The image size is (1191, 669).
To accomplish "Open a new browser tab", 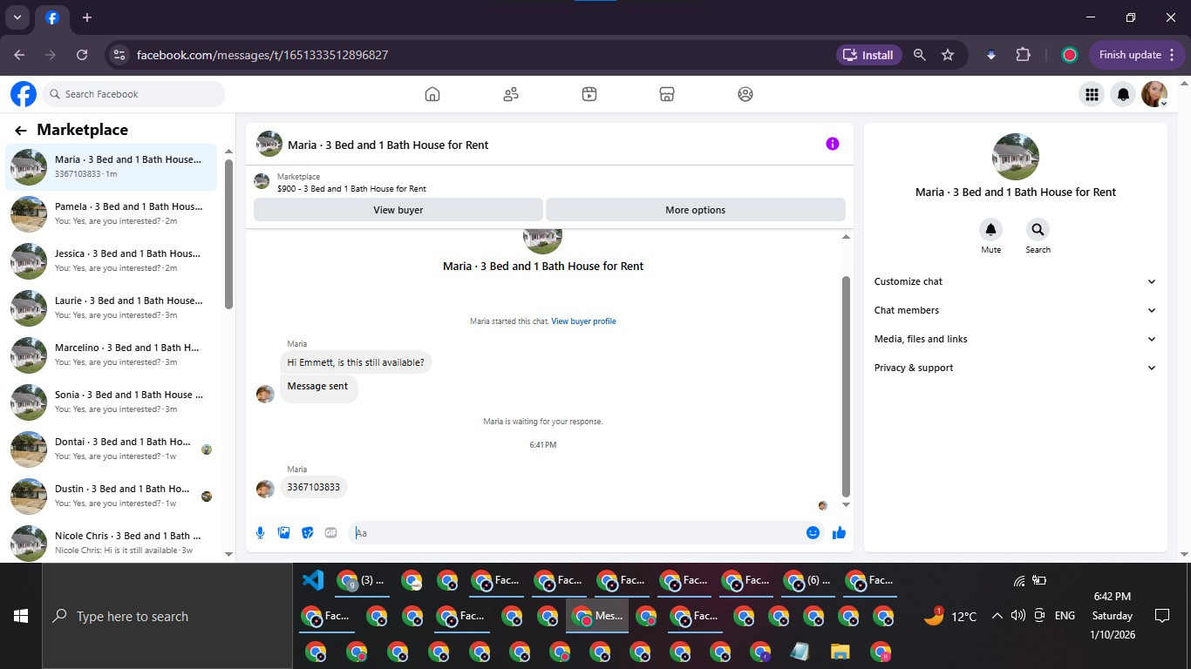I will coord(86,17).
